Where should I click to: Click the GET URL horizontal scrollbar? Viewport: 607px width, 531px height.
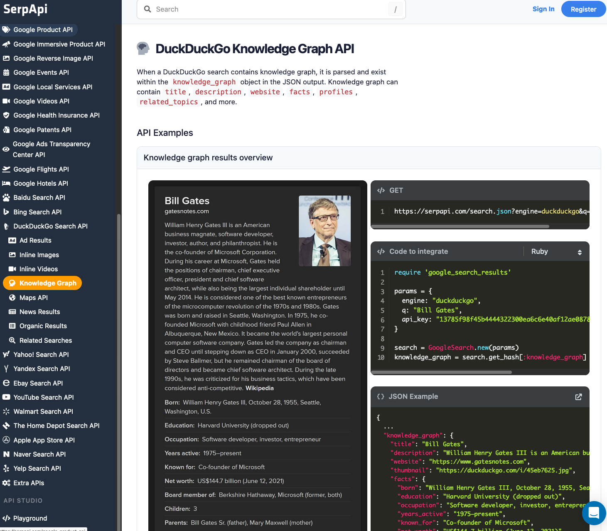(460, 226)
